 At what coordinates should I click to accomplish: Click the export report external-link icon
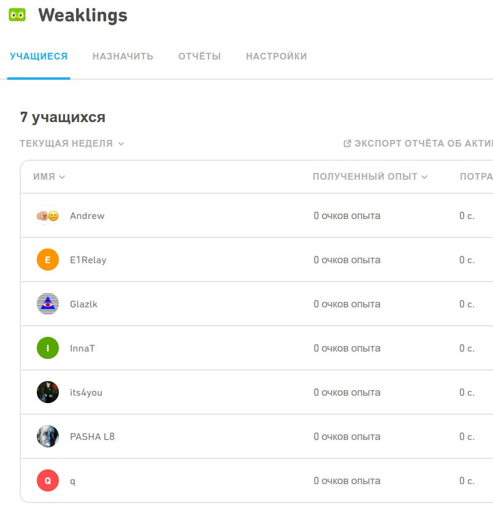pos(347,144)
